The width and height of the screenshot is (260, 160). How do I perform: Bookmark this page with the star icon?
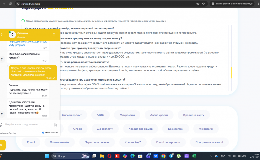(x=203, y=4)
